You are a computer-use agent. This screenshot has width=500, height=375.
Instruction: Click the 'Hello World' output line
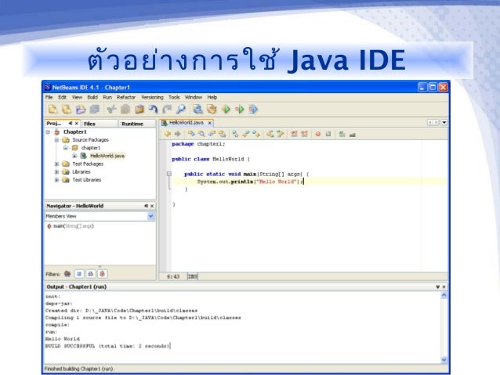coord(63,339)
